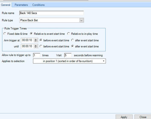Image resolution: width=151 pixels, height=119 pixels.
Task: Increase the until time with up arrow
Action: pos(36,45)
